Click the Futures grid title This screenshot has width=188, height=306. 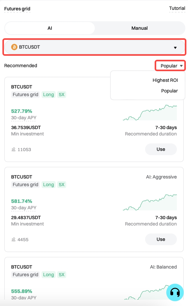(x=17, y=9)
